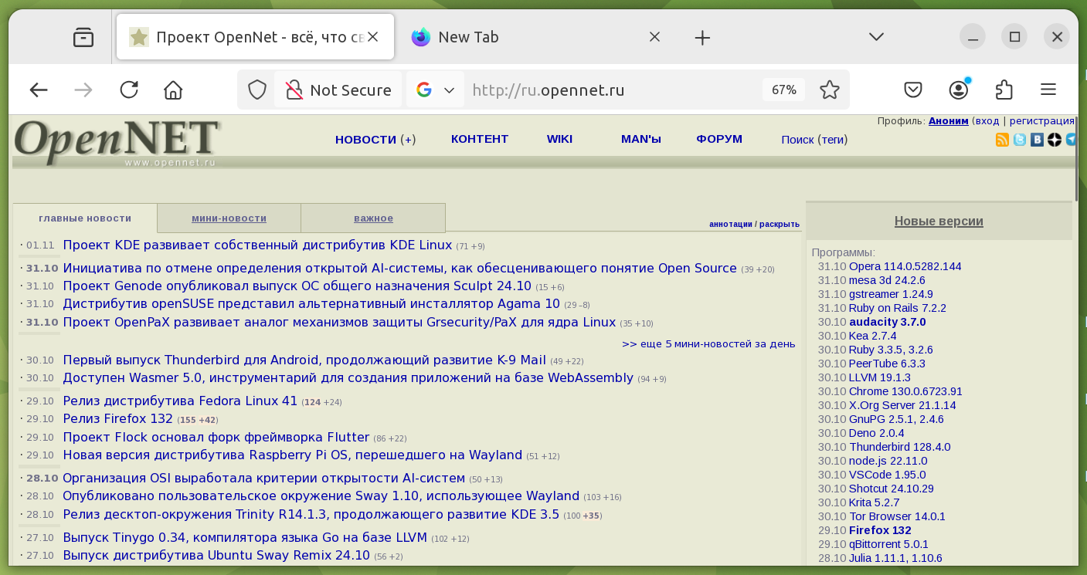
Task: Open the Pocket save button
Action: click(x=913, y=90)
